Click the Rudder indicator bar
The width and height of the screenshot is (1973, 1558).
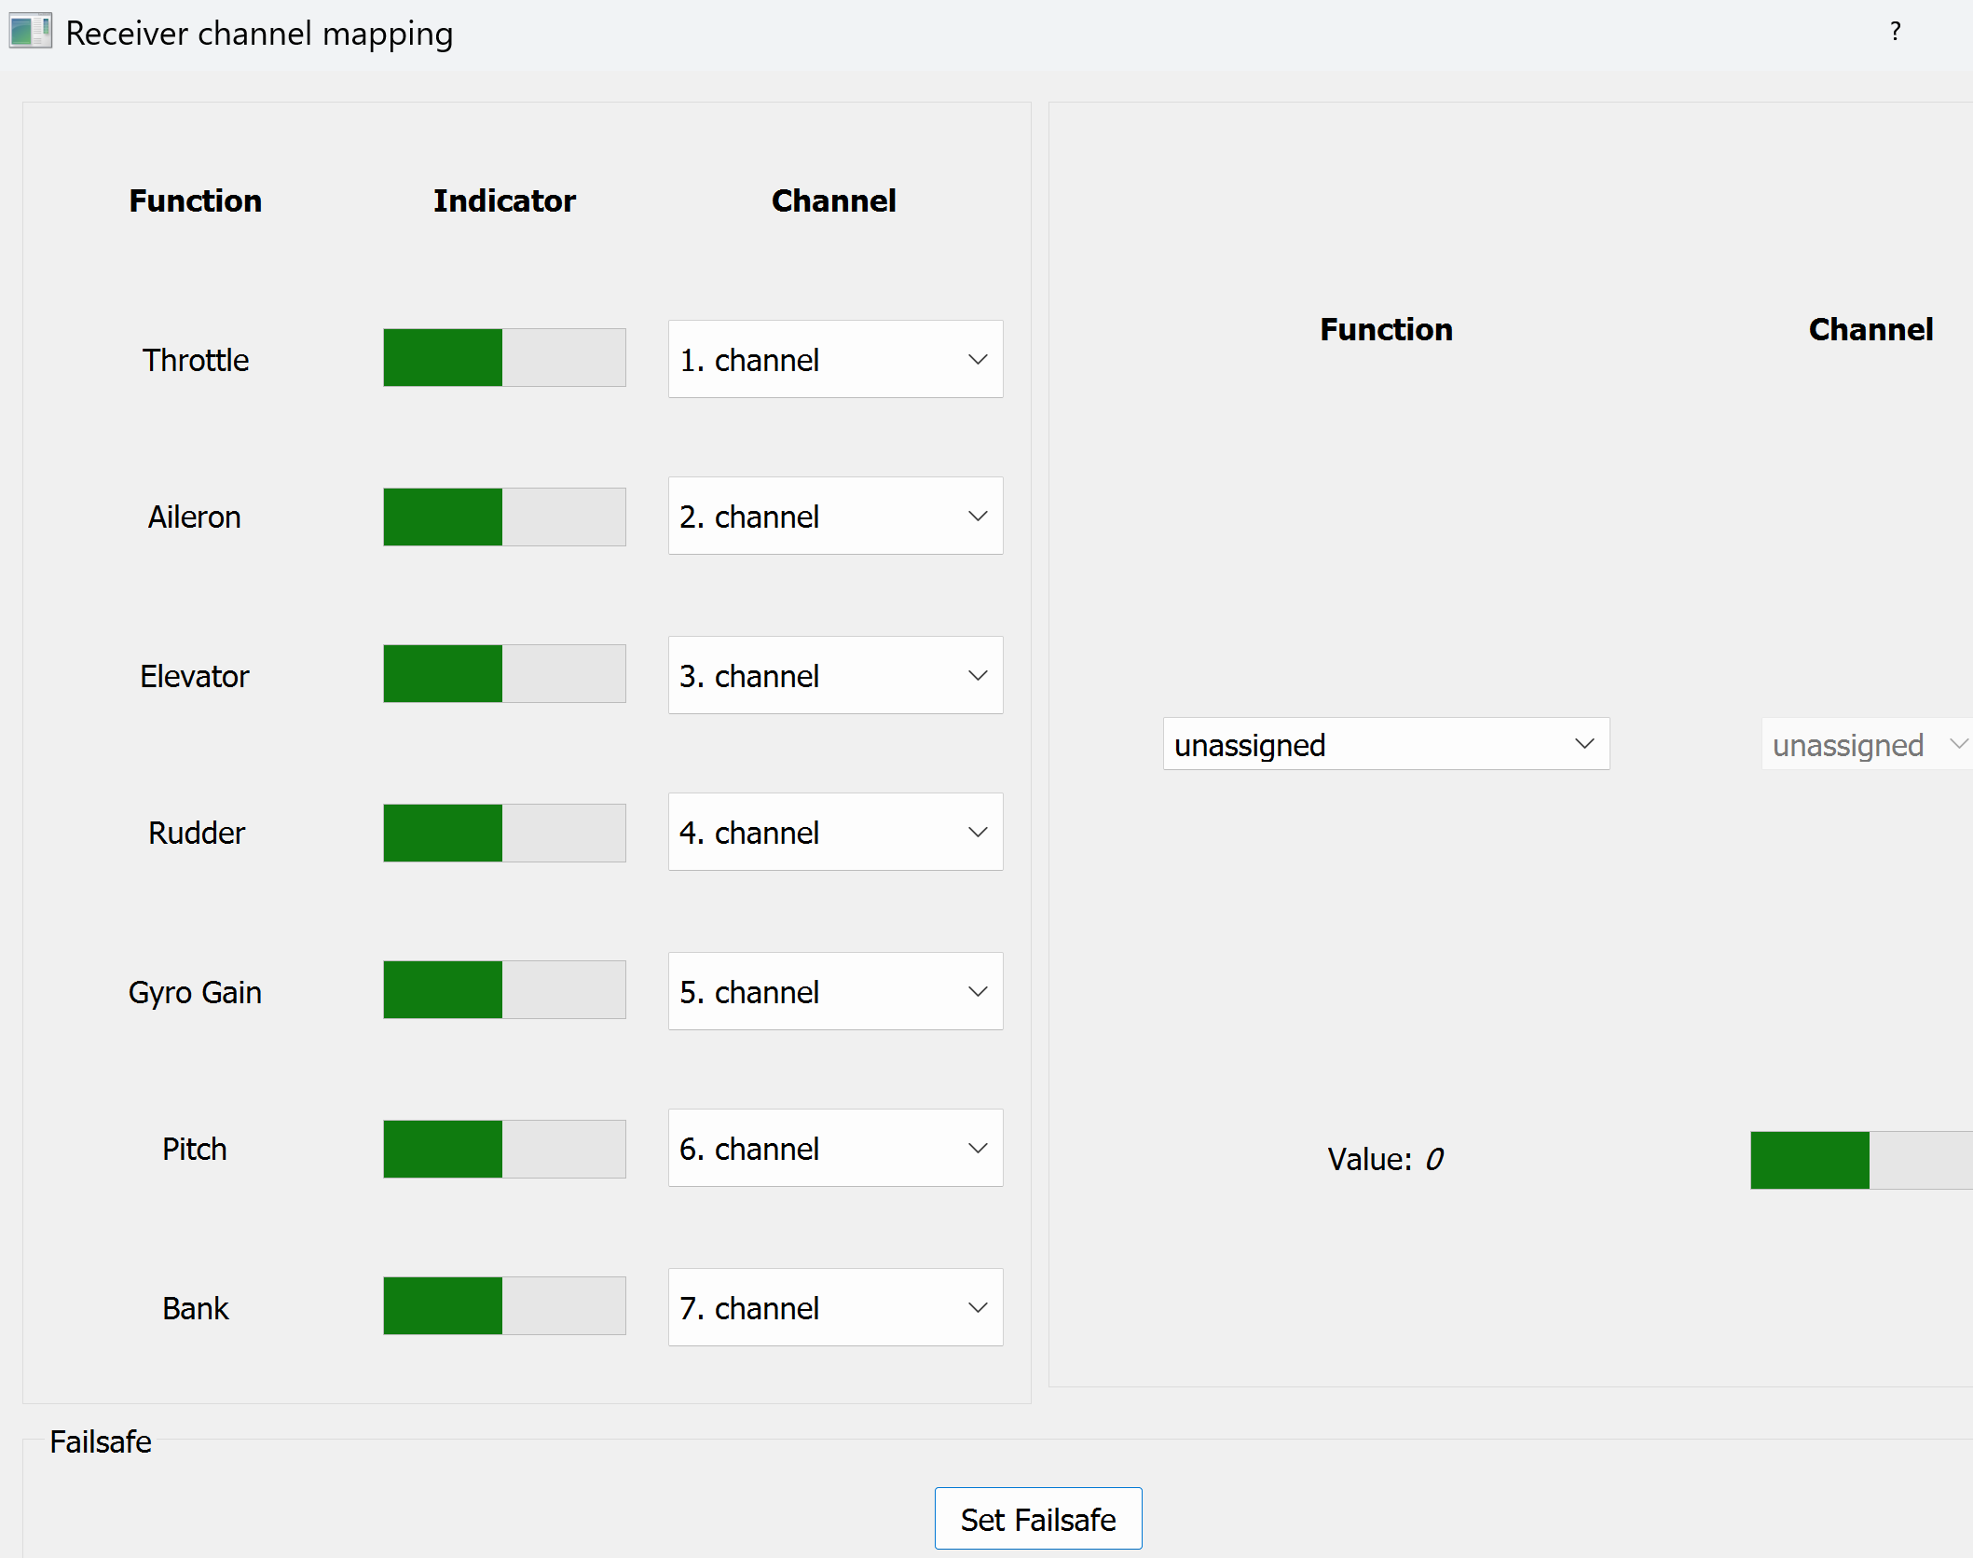[504, 833]
